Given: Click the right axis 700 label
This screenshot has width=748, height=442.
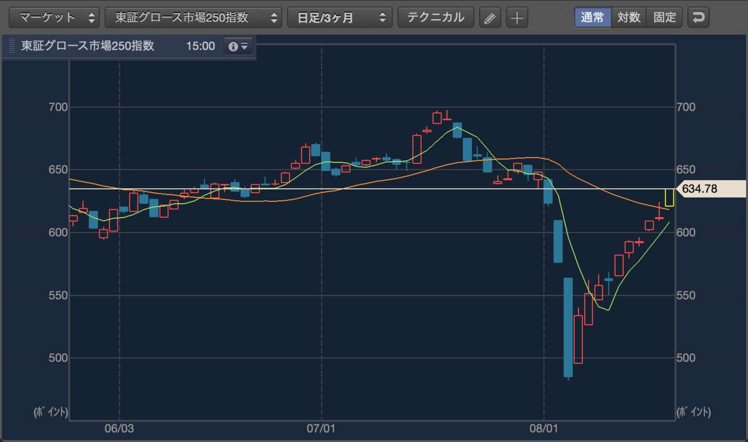Looking at the screenshot, I should pos(688,107).
